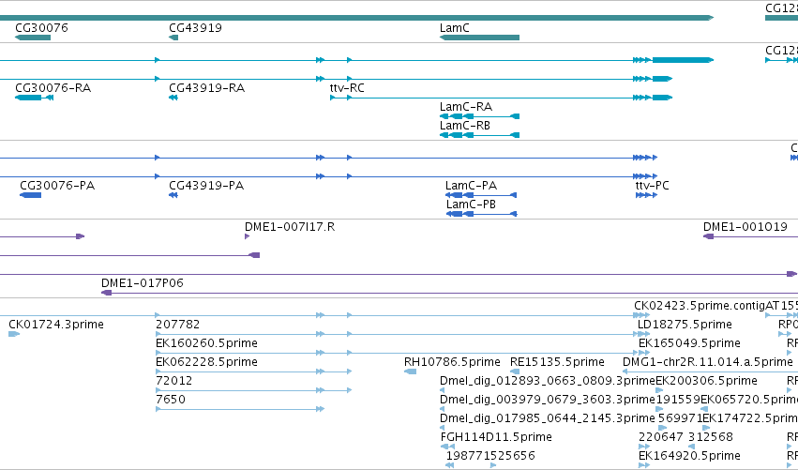Select the ttv-RC transcript
This screenshot has width=798, height=470.
pos(502,98)
